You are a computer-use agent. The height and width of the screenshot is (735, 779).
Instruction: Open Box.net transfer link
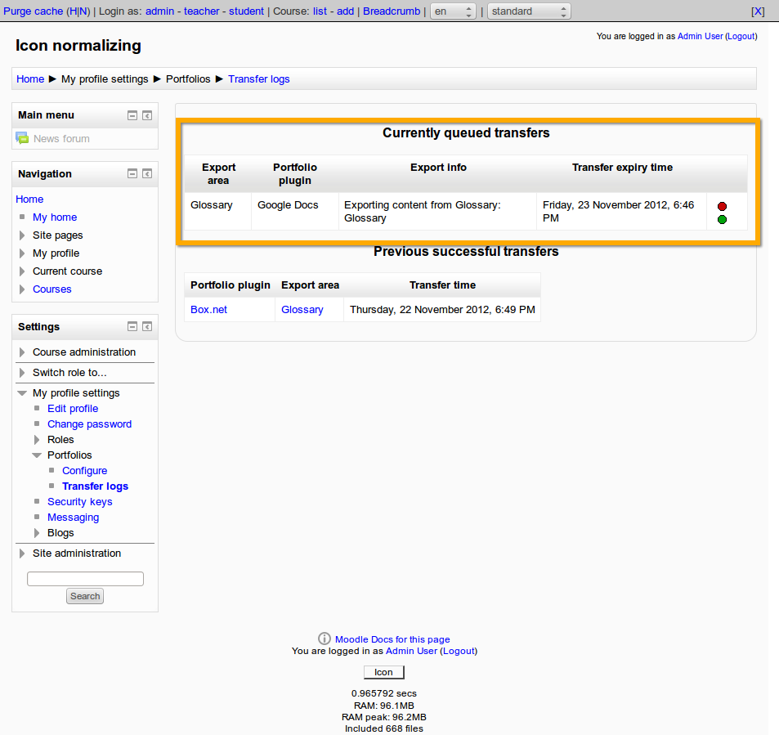tap(208, 310)
